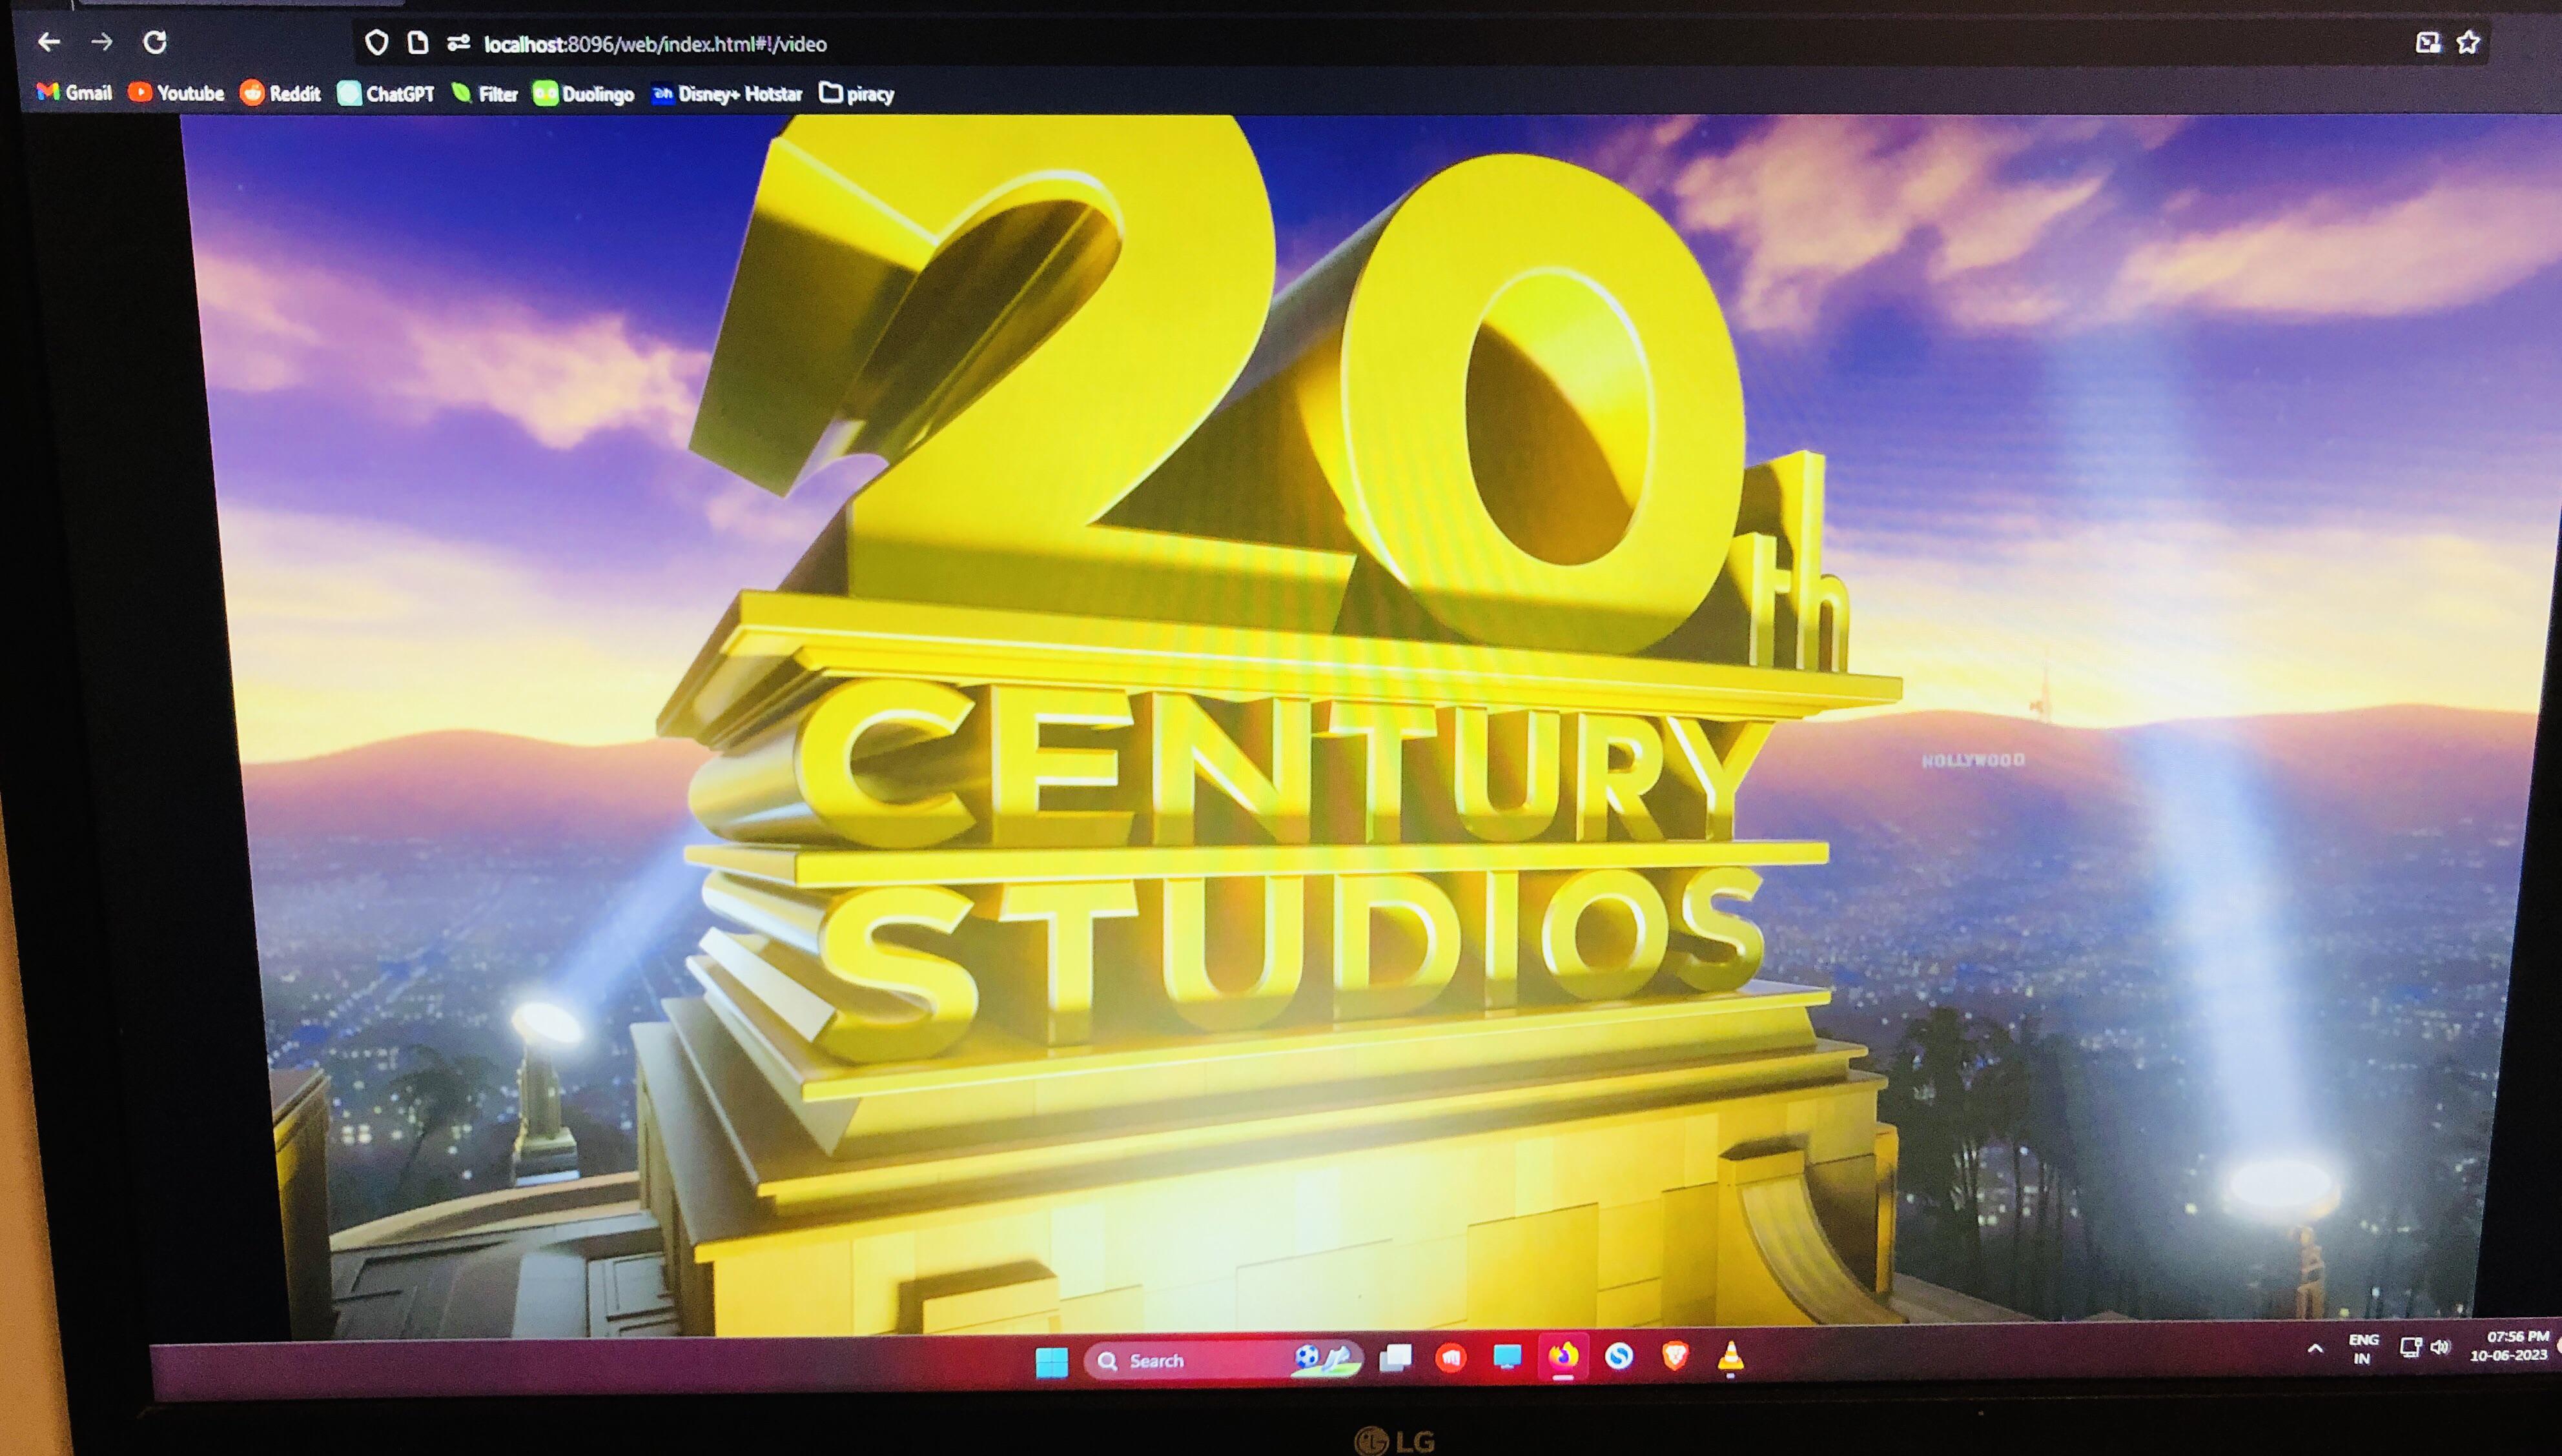
Task: Open the ENG IN language switcher
Action: [2363, 1349]
